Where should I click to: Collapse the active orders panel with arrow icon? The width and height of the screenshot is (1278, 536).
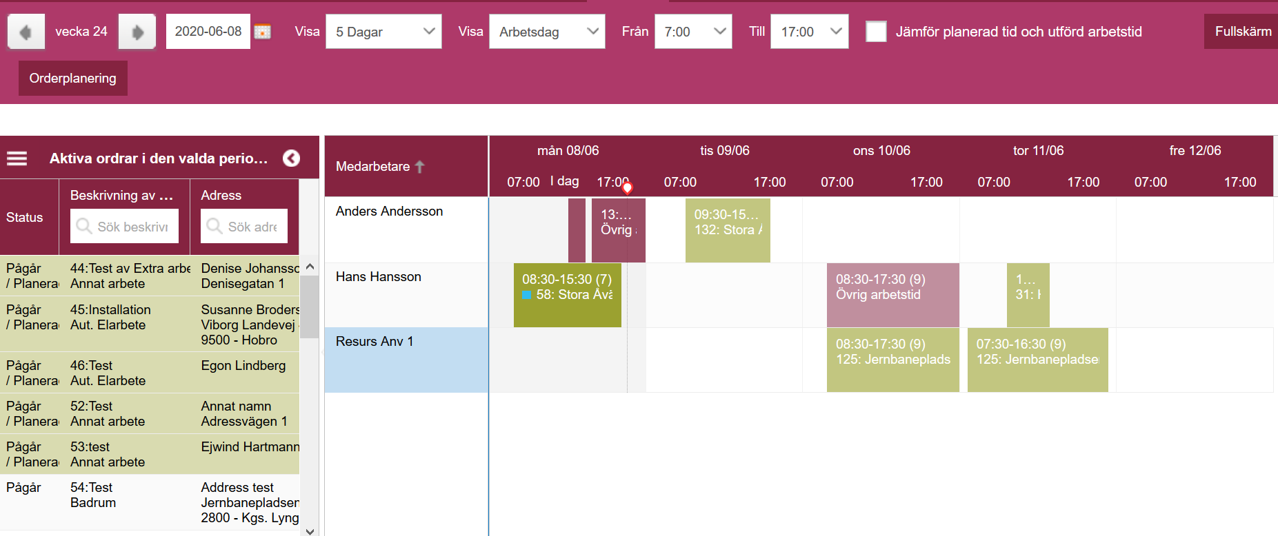(292, 158)
